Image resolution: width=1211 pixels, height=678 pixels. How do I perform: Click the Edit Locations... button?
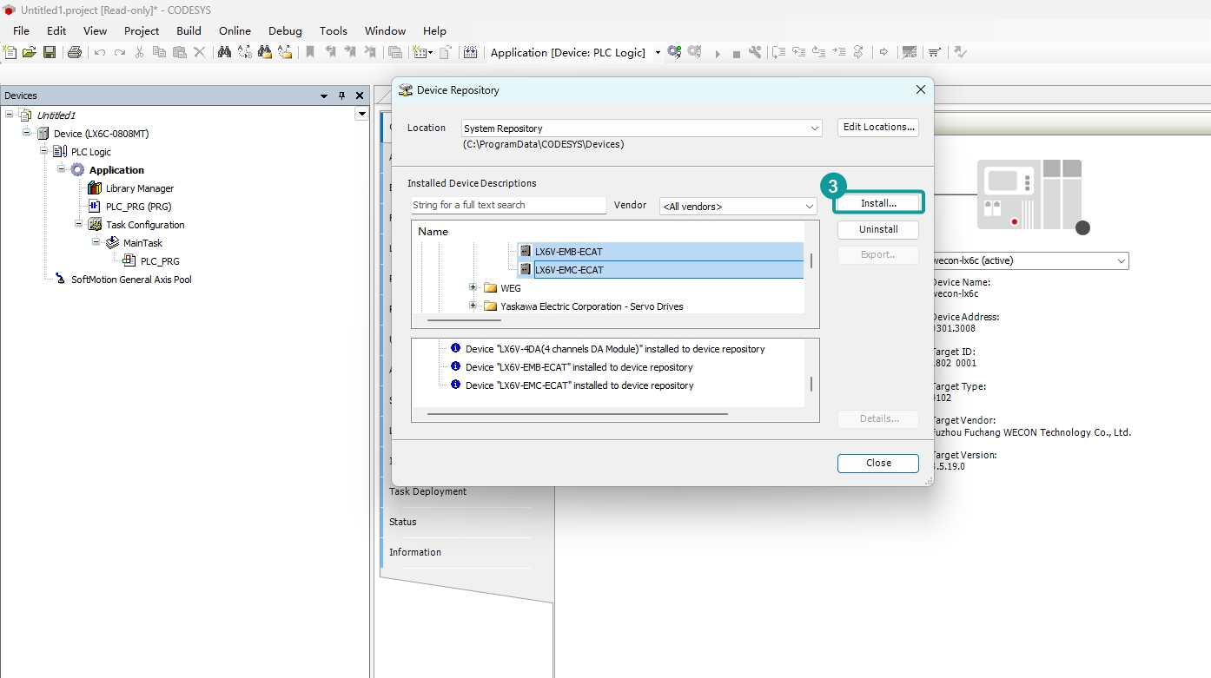[x=878, y=127]
